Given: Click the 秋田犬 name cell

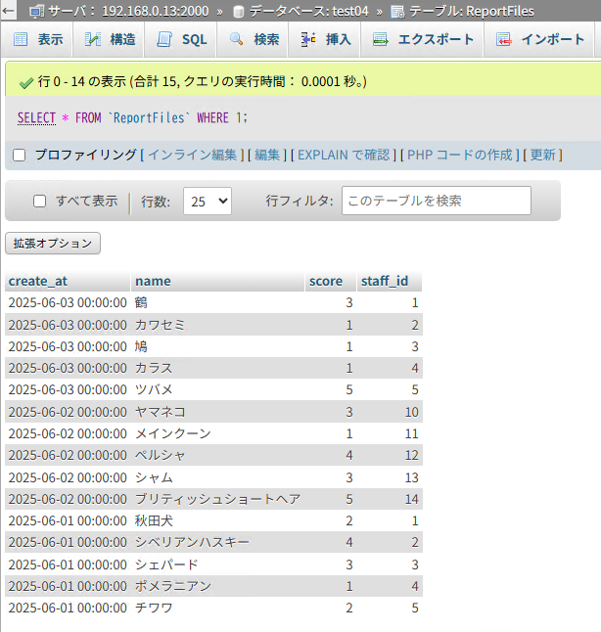Looking at the screenshot, I should click(x=217, y=520).
